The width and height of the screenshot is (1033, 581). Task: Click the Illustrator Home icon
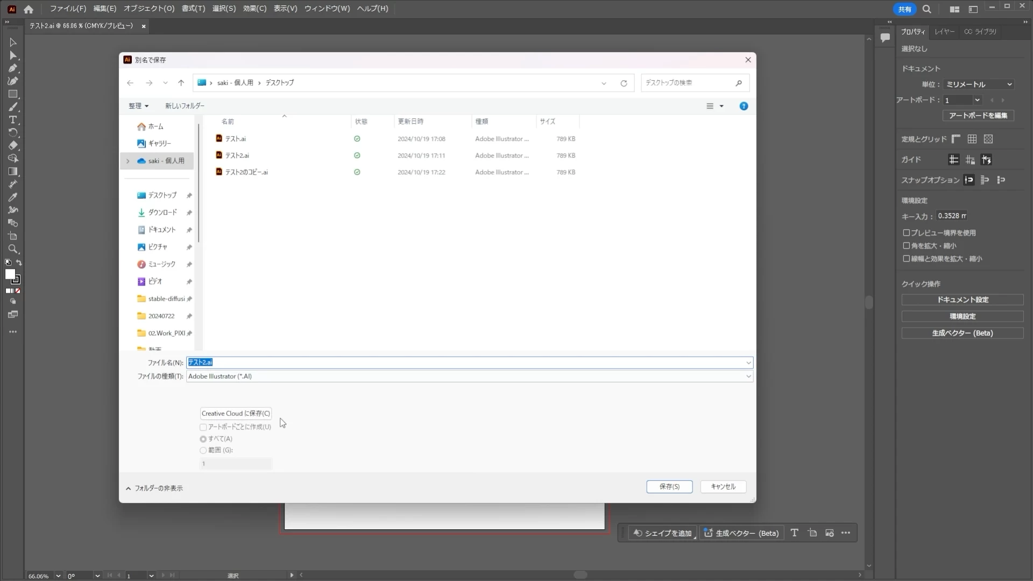coord(29,9)
